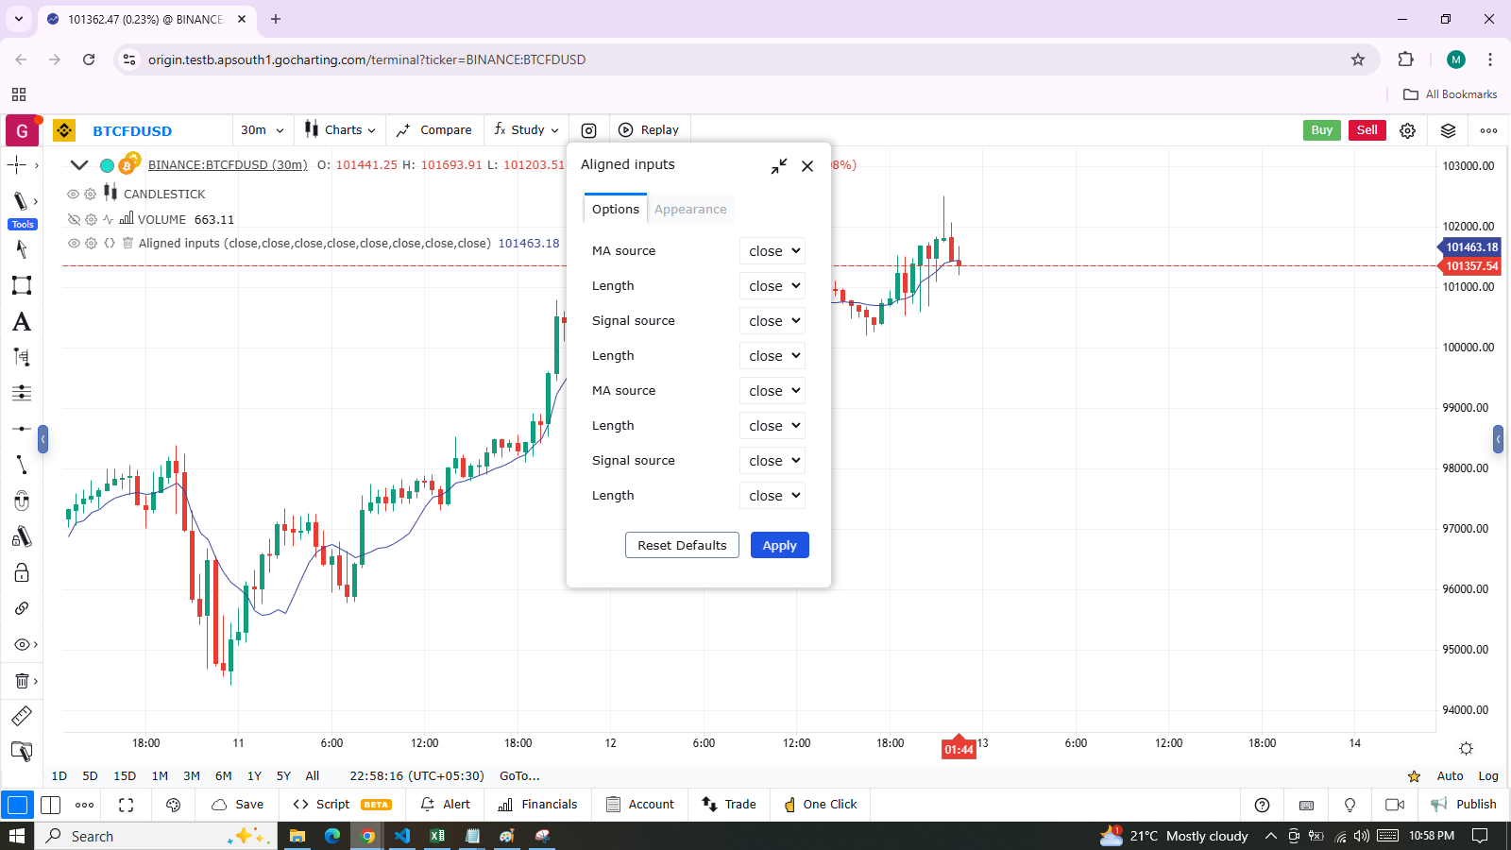
Task: Expand the 30m timeframe dropdown
Action: [x=262, y=130]
